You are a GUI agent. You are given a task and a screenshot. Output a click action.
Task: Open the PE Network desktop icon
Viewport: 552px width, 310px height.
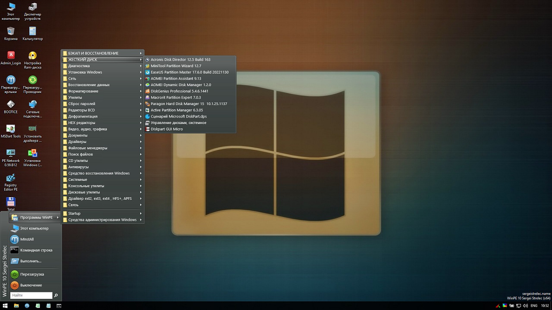(x=11, y=154)
